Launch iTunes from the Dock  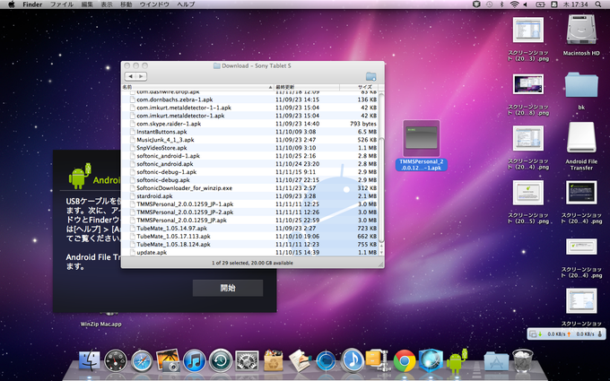[x=194, y=360]
